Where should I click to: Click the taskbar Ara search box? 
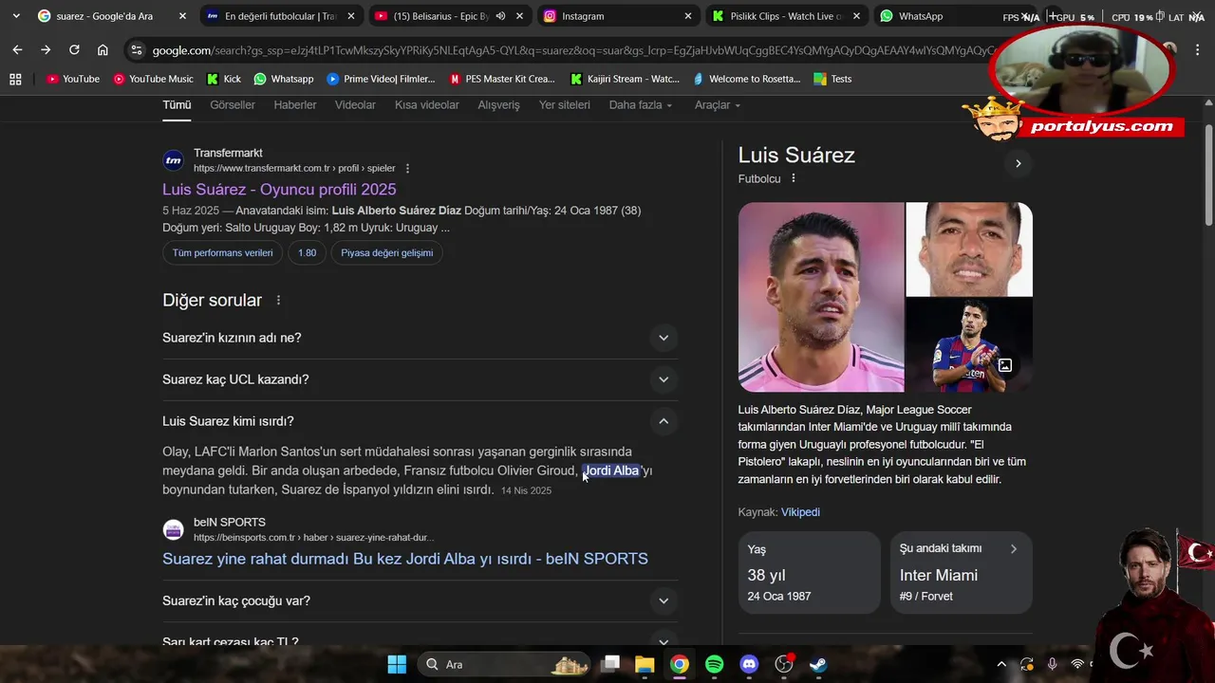(503, 664)
